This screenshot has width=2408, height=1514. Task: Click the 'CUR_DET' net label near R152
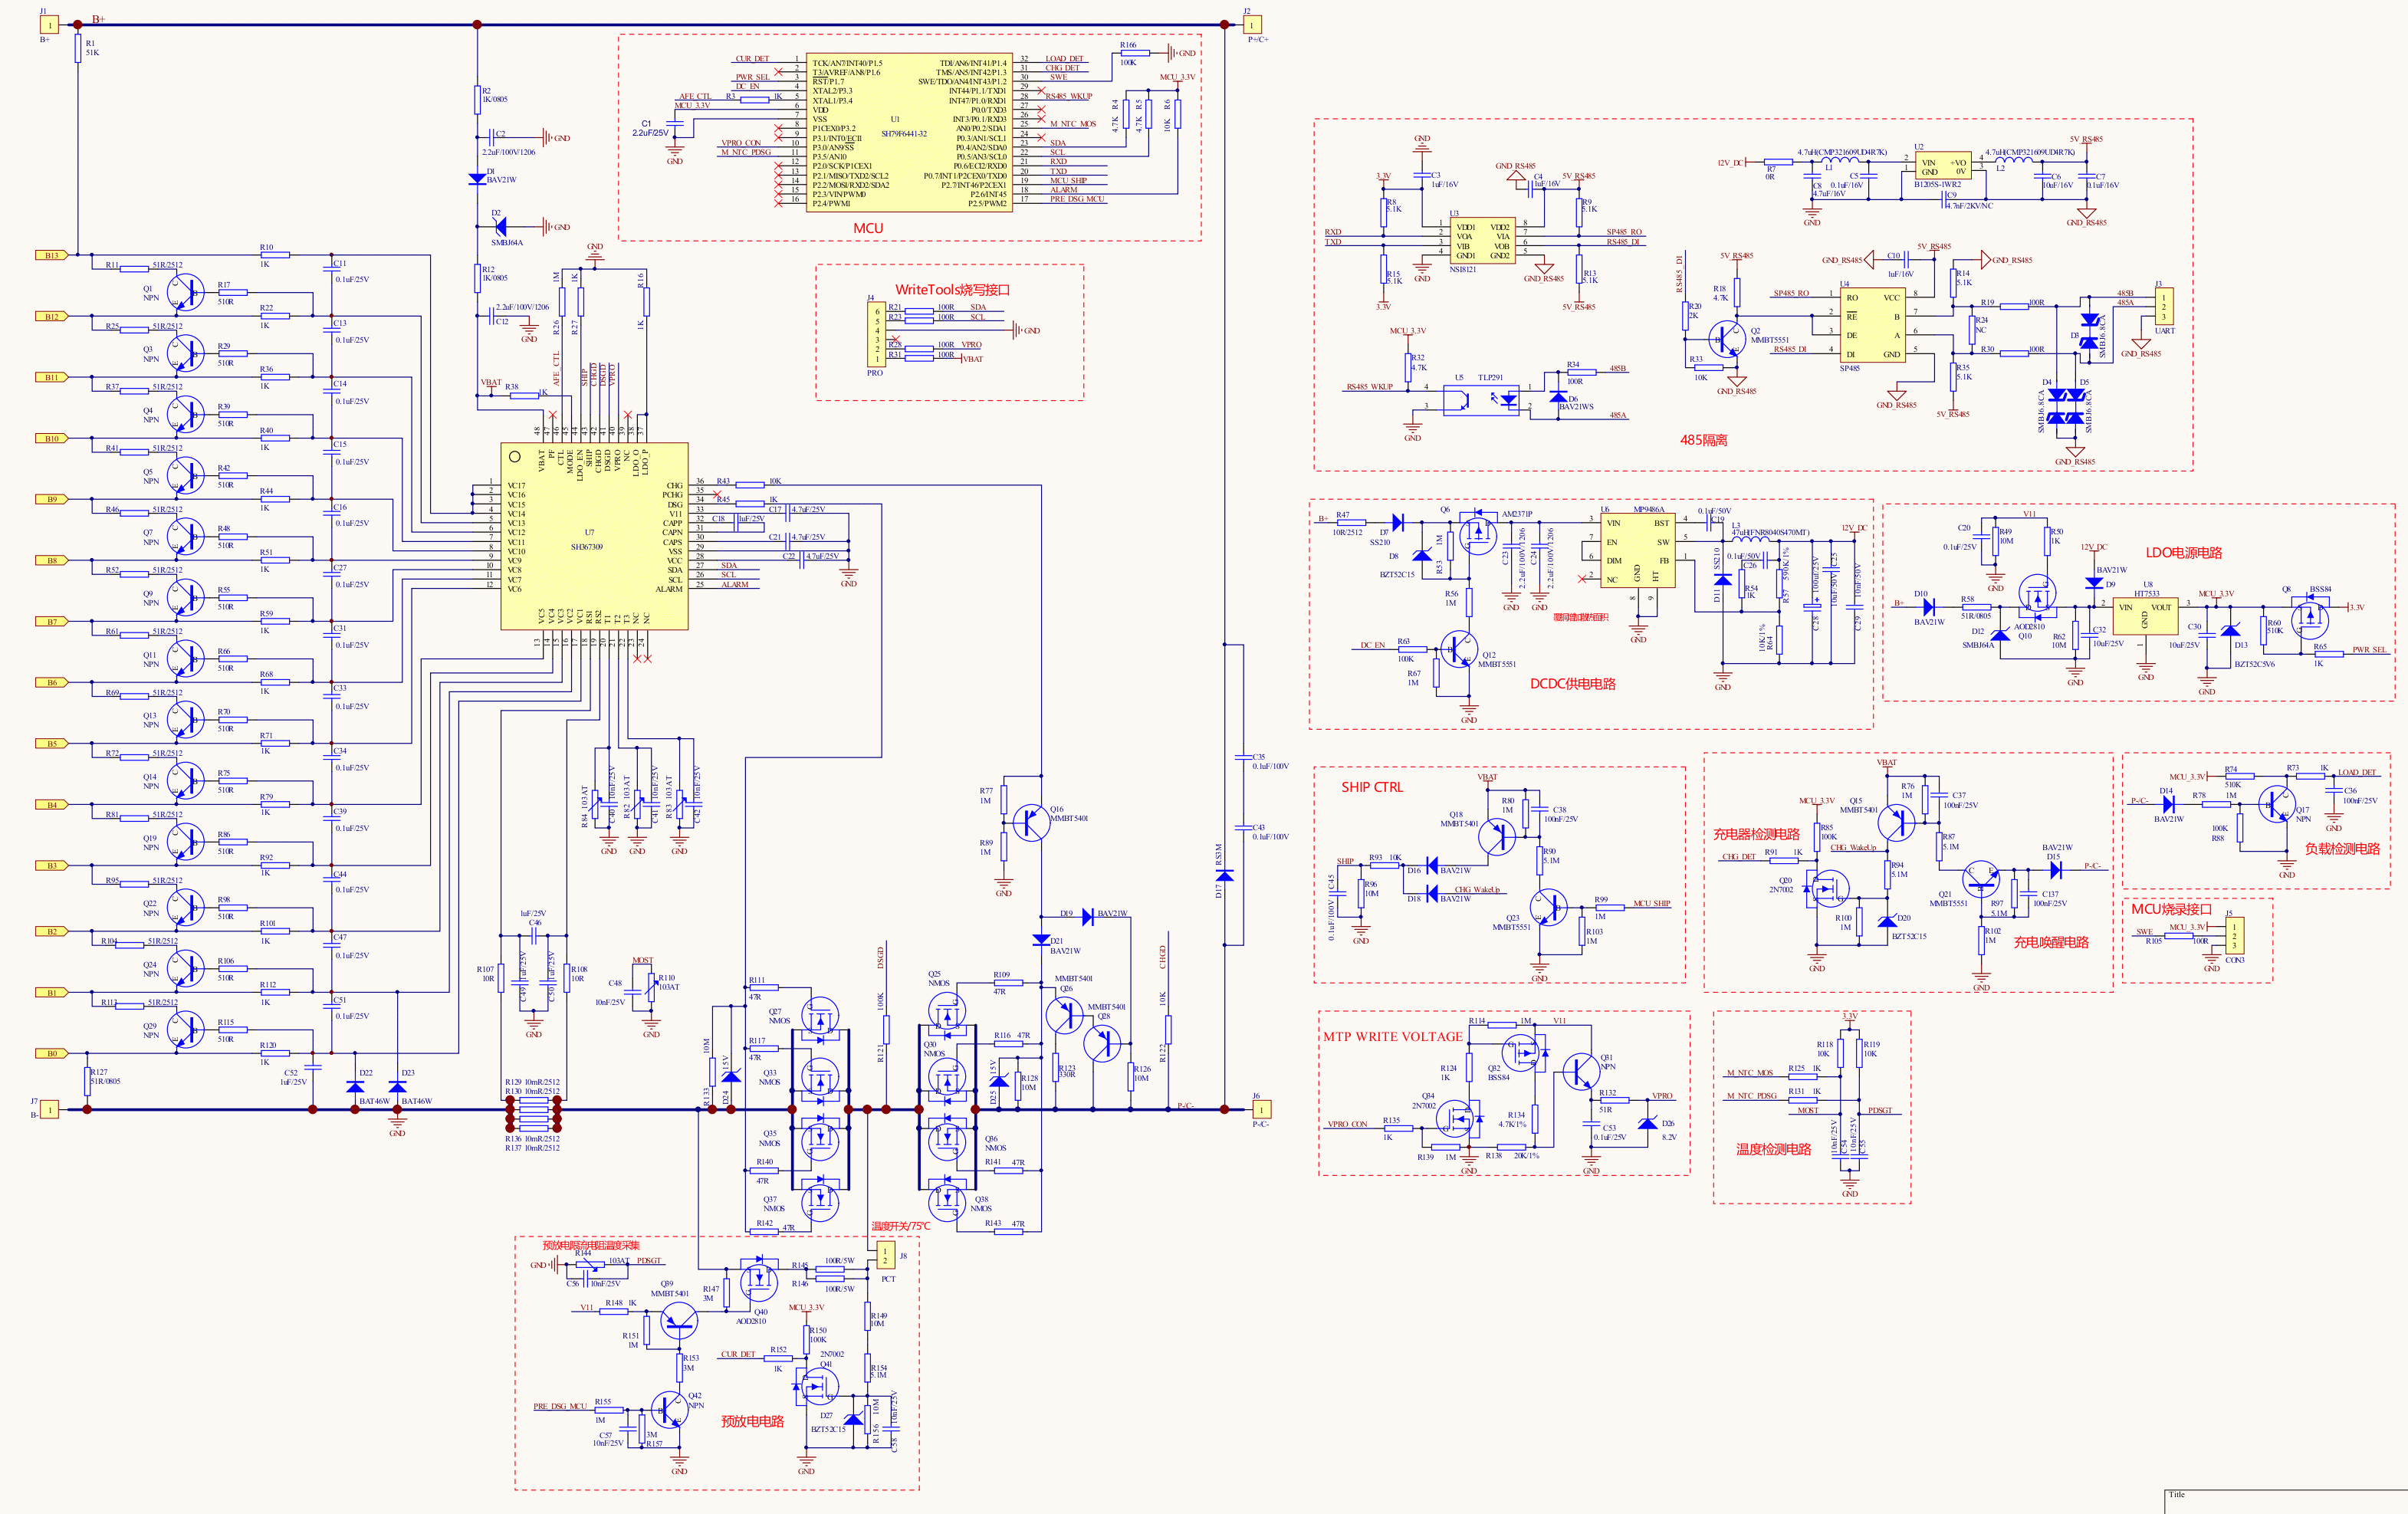[738, 1355]
